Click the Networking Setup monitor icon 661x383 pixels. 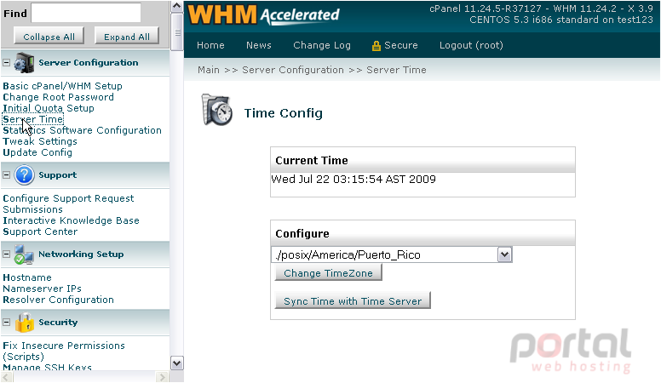(24, 254)
